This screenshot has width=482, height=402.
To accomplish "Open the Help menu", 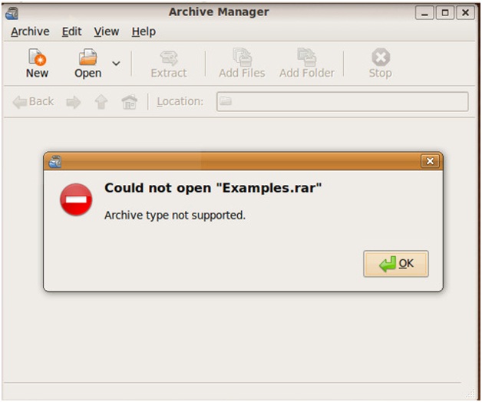I will [143, 31].
